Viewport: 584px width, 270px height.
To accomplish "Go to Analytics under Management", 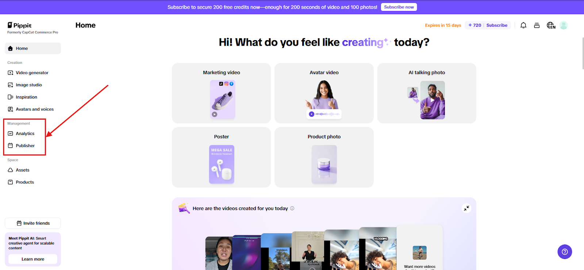I will pyautogui.click(x=25, y=134).
